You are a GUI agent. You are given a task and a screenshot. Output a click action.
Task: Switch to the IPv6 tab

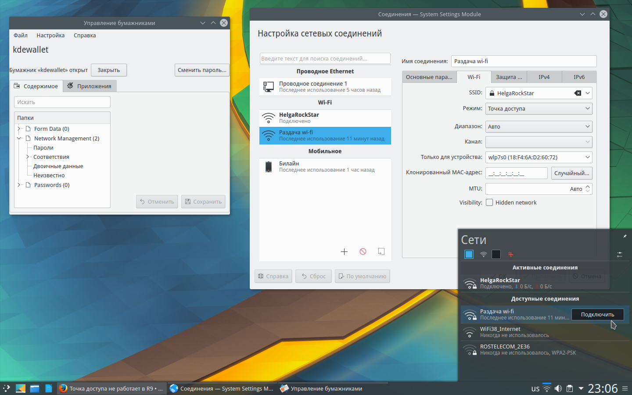[579, 77]
